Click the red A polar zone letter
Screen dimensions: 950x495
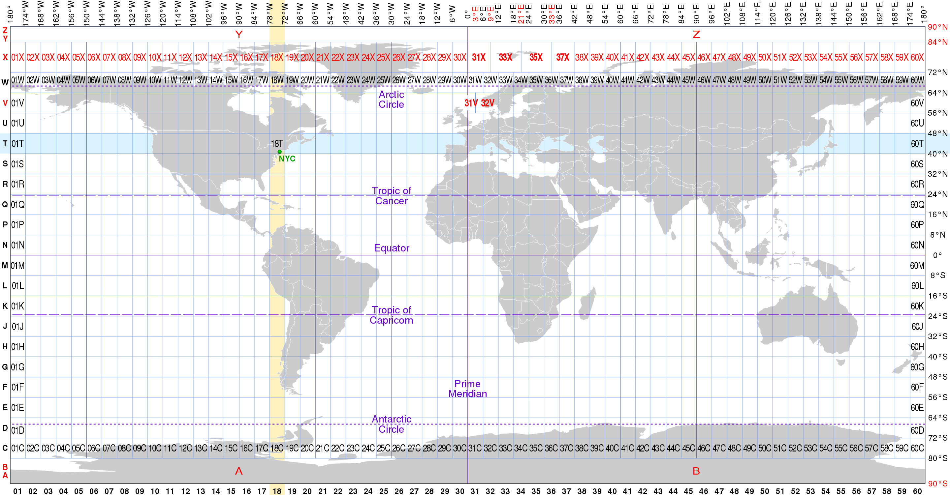(239, 471)
